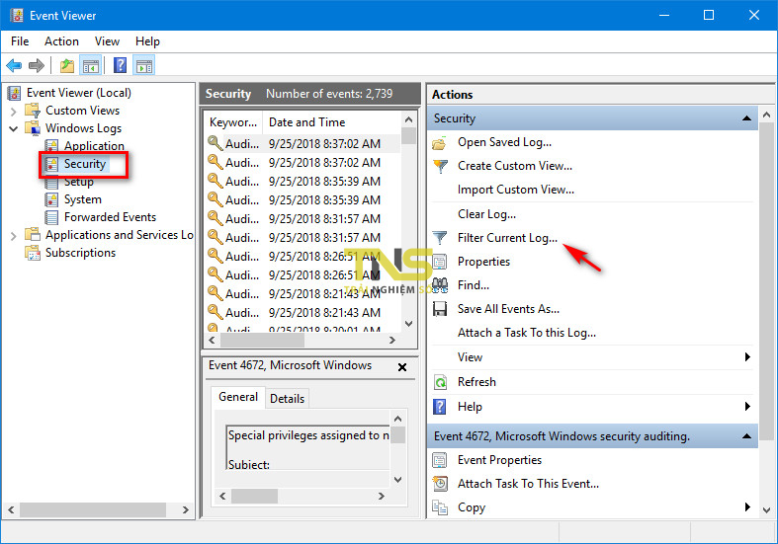
Task: Click the Up one level folder icon
Action: point(67,65)
